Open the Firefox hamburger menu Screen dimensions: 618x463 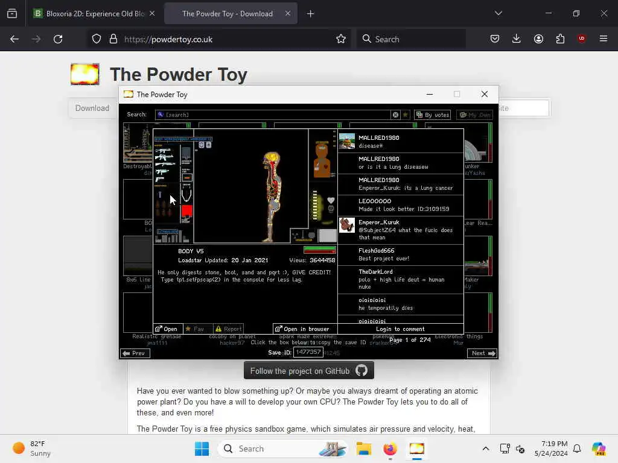(603, 39)
